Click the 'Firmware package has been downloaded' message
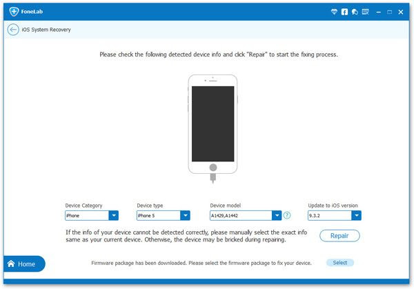The width and height of the screenshot is (414, 289). pos(201,263)
